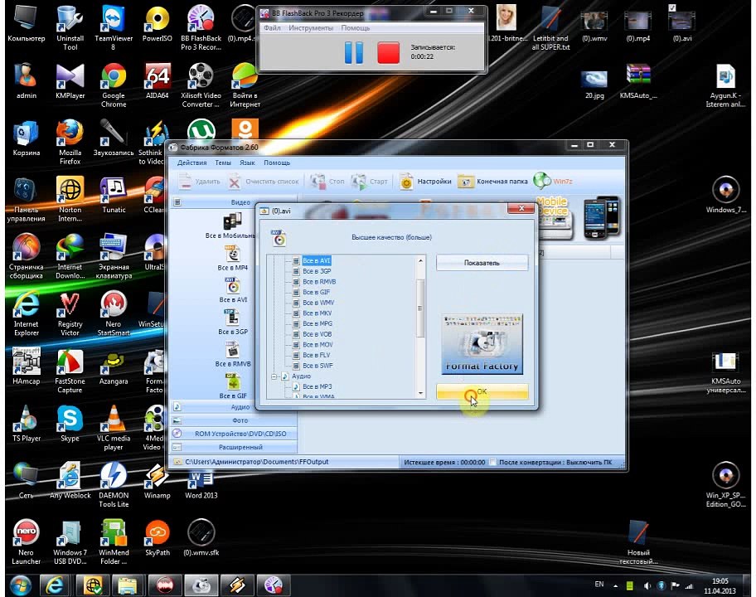The height and width of the screenshot is (597, 756).
Task: Open Skype desktop icon
Action: 70,424
